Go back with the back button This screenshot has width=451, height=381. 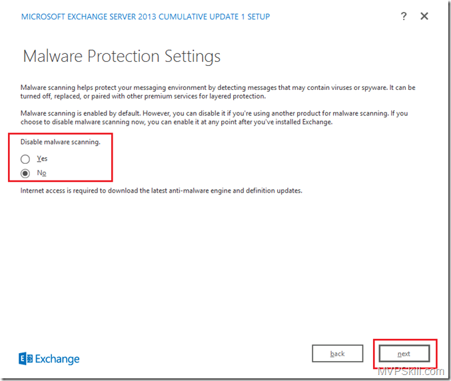337,354
